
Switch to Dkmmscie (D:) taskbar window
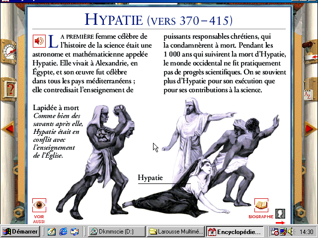[x=116, y=232]
